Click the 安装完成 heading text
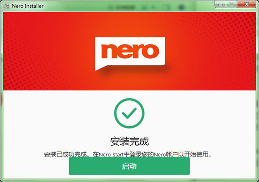 point(129,141)
